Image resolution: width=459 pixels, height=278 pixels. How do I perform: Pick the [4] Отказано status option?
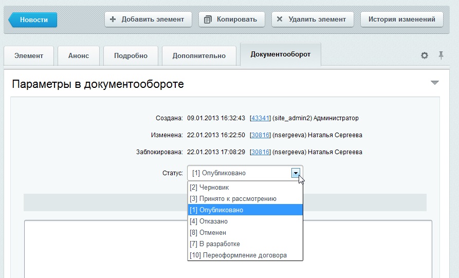tap(245, 221)
